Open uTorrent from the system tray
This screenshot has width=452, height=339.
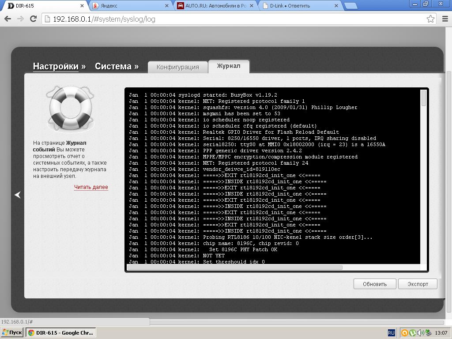point(413,333)
